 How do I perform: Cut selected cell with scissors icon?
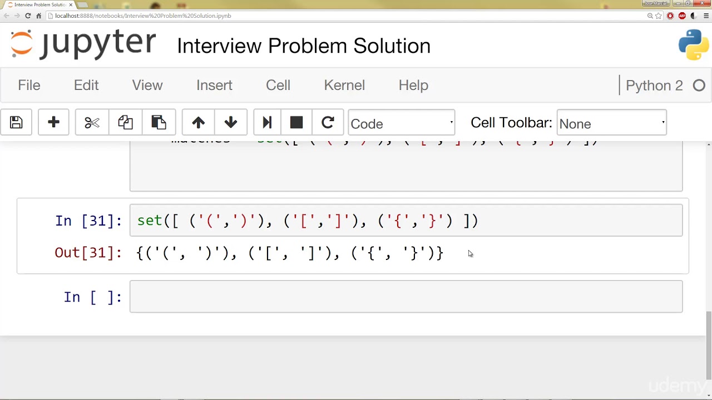point(92,122)
